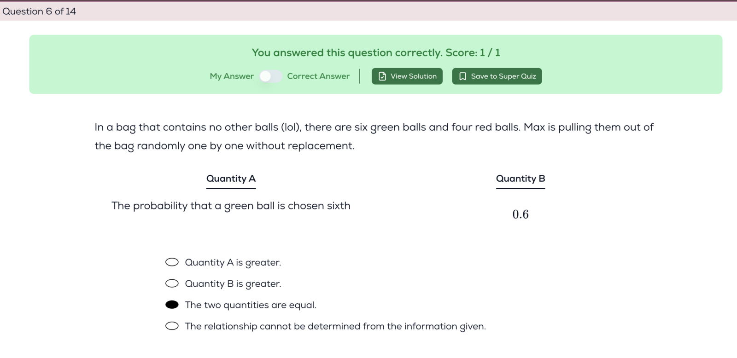The height and width of the screenshot is (358, 737).
Task: Open the View Solution button
Action: [407, 76]
